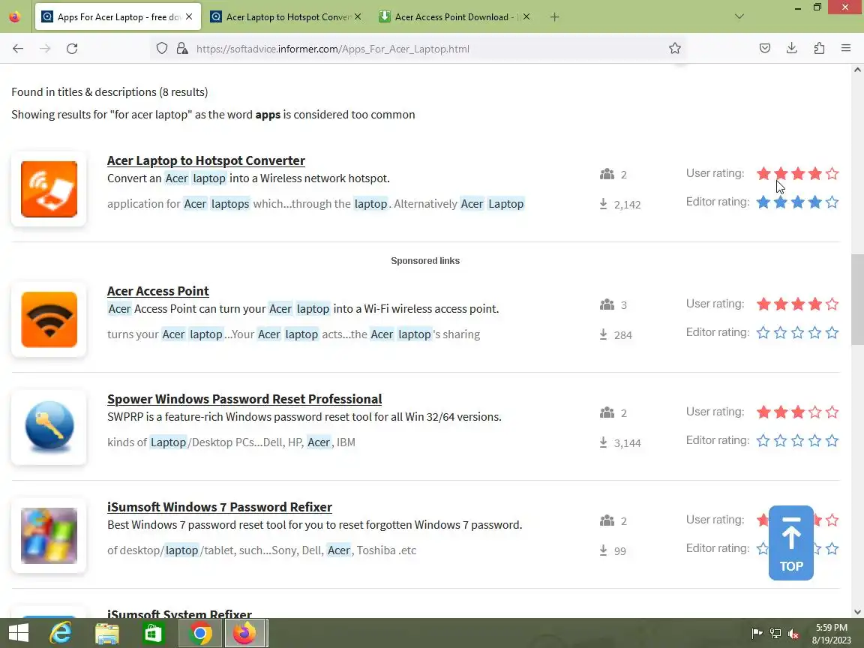Click the site lock icon in address bar
864x648 pixels.
(181, 49)
